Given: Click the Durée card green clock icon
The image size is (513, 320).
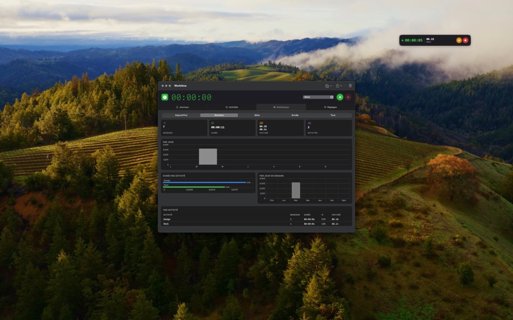Looking at the screenshot, I should click(213, 123).
